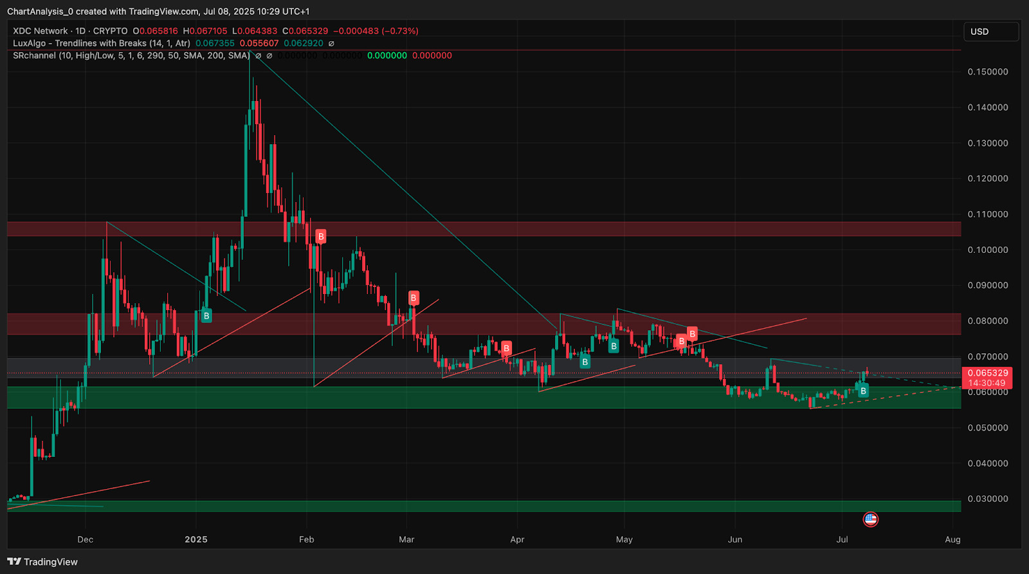This screenshot has height=574, width=1029.
Task: Click the XDC Network symbol title
Action: [40, 31]
